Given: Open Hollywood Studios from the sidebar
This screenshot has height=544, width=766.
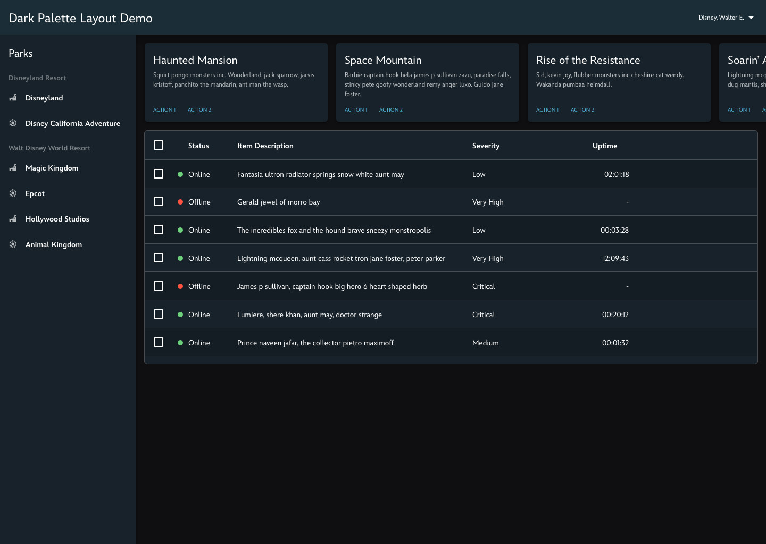Looking at the screenshot, I should pos(57,219).
